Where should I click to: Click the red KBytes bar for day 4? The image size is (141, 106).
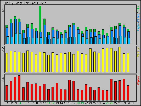(19, 88)
